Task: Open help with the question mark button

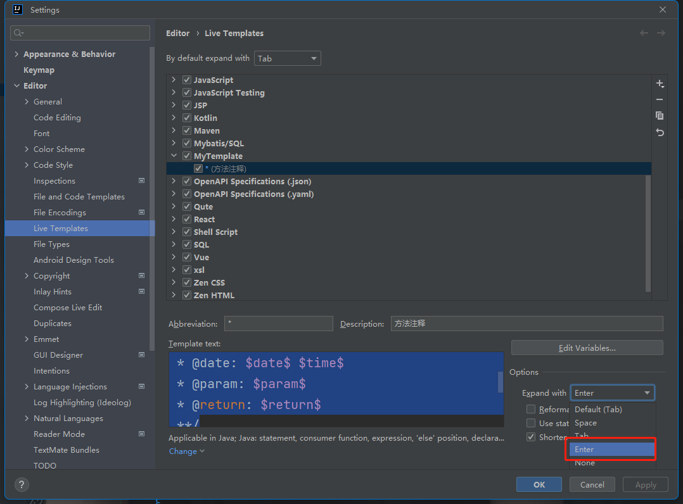Action: pyautogui.click(x=22, y=484)
